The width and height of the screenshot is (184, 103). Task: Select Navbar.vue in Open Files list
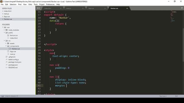(8, 19)
